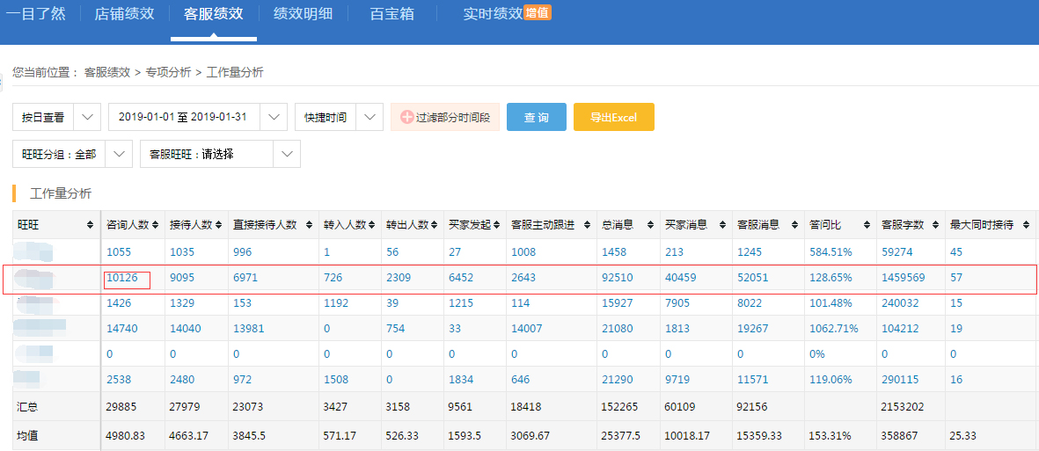Screen dimensions: 1039x451
Task: Sort by 旺旺 column arrows
Action: coord(90,225)
